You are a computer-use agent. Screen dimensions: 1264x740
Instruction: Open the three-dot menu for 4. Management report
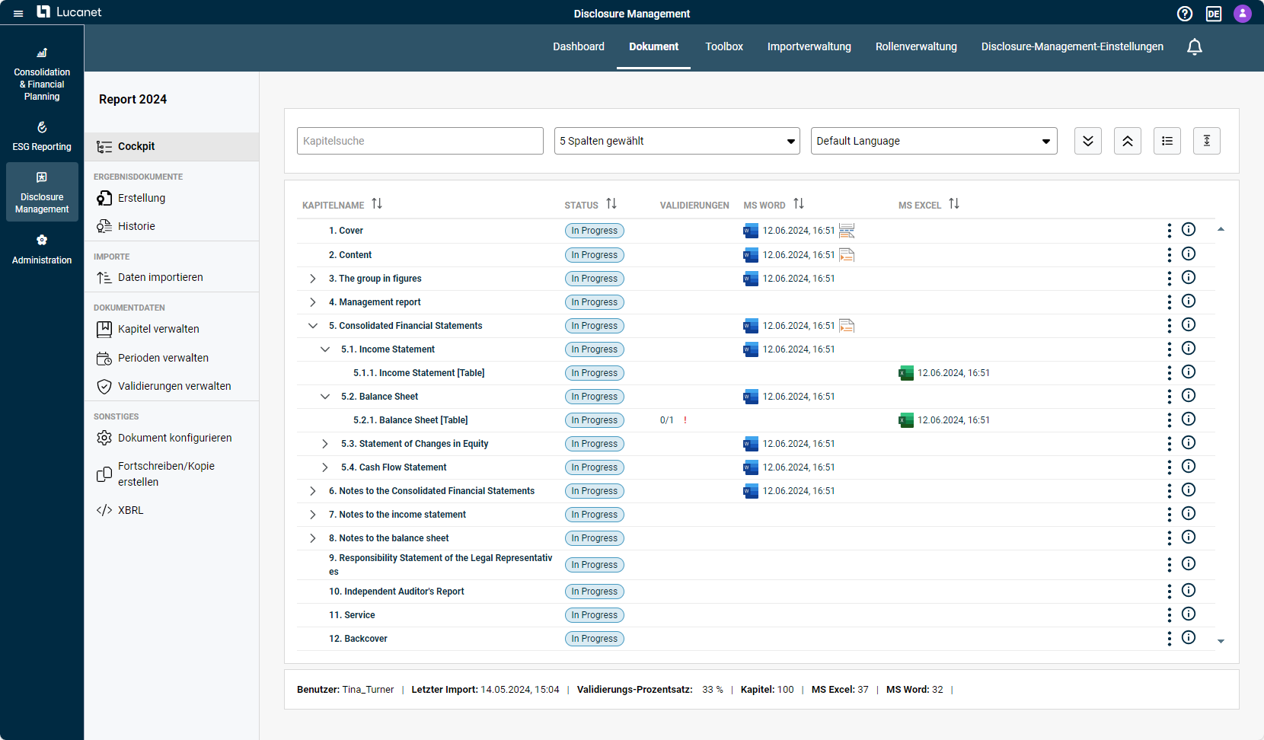pyautogui.click(x=1170, y=302)
